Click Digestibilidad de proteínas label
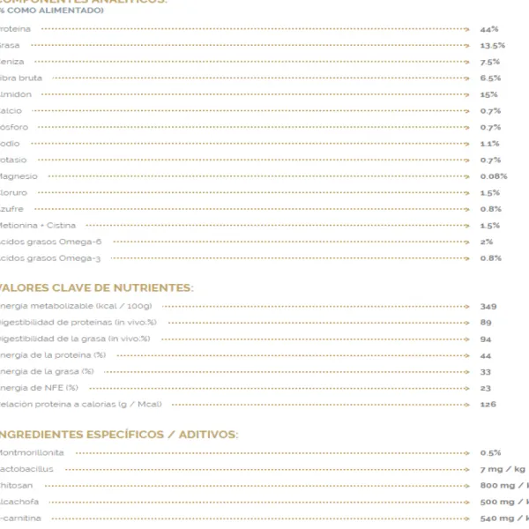Image resolution: width=529 pixels, height=529 pixels. pyautogui.click(x=78, y=323)
